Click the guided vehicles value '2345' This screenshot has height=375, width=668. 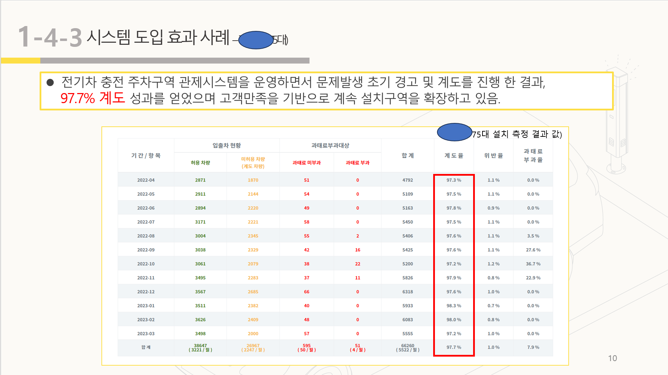click(x=253, y=236)
